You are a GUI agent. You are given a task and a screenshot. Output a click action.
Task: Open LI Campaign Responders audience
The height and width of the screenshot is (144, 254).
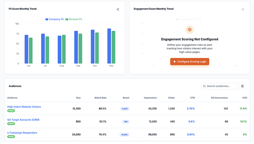tap(22, 132)
